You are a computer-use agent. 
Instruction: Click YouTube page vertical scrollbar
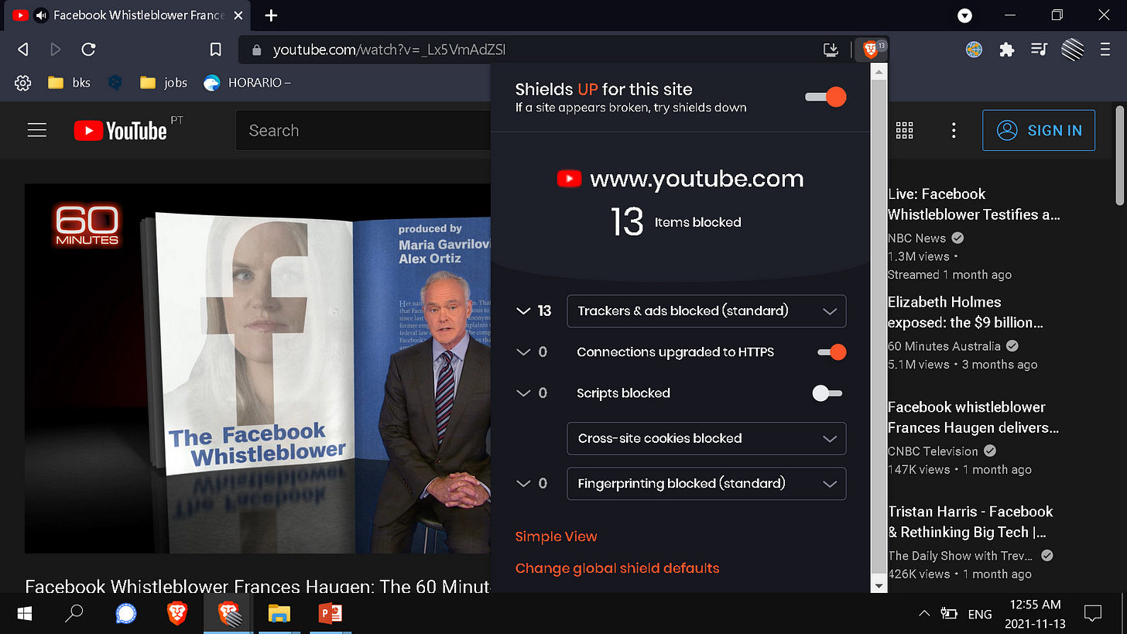pyautogui.click(x=1120, y=155)
